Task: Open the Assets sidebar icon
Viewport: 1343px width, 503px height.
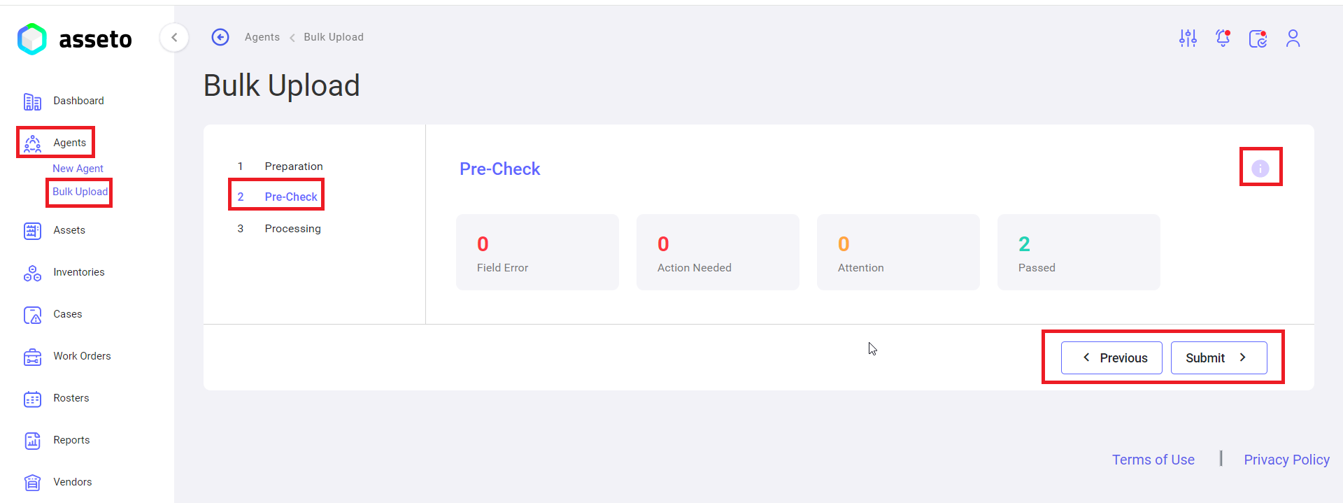Action: (32, 231)
